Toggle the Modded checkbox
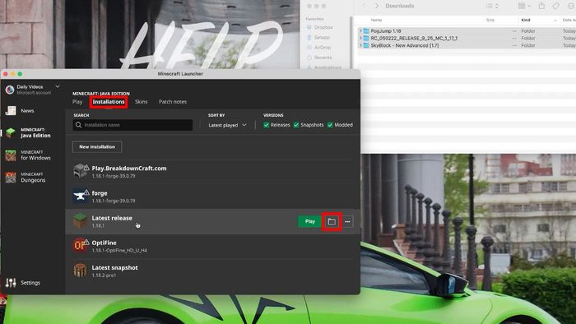This screenshot has width=576, height=324. [x=330, y=125]
